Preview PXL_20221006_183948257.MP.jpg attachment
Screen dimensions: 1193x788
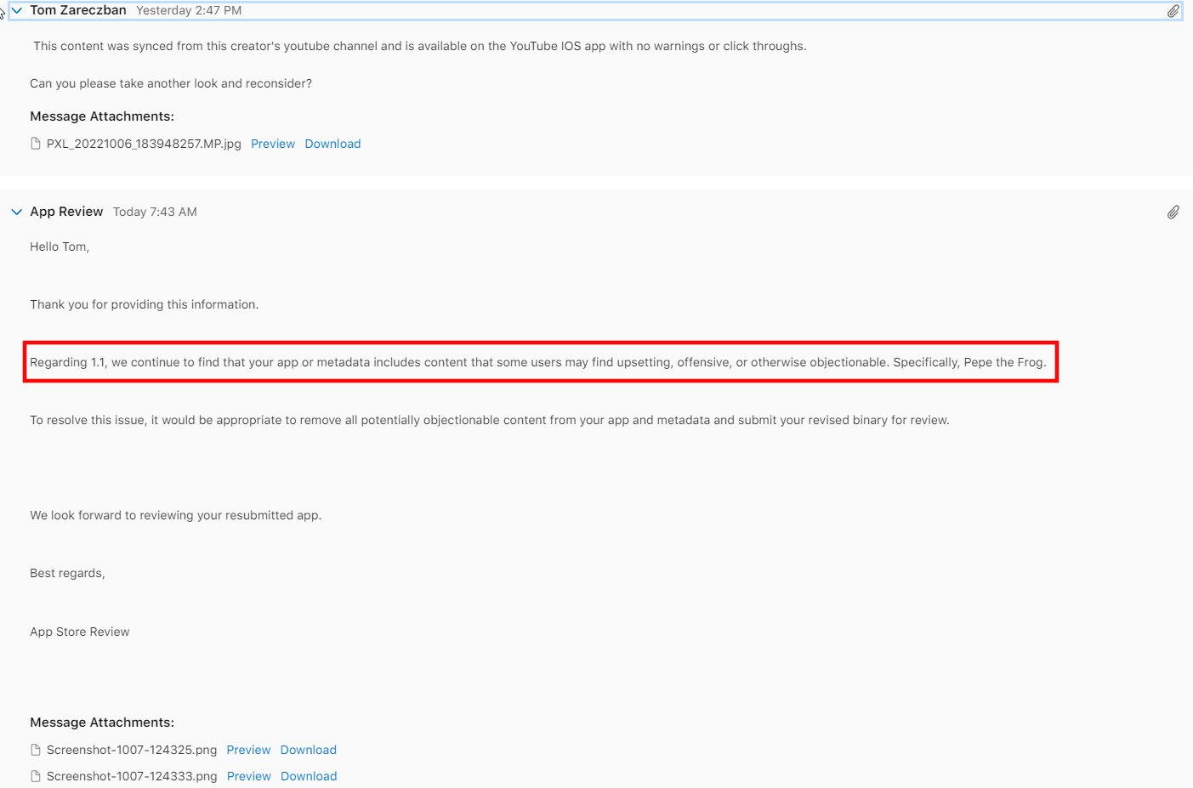[273, 144]
